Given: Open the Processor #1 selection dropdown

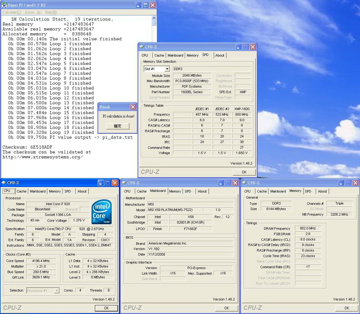Looking at the screenshot, I should pos(56,291).
